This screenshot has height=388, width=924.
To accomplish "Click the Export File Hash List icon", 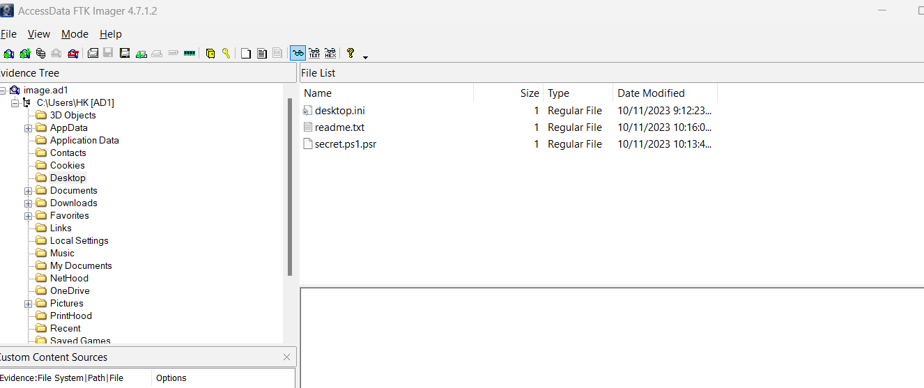I will pyautogui.click(x=262, y=53).
